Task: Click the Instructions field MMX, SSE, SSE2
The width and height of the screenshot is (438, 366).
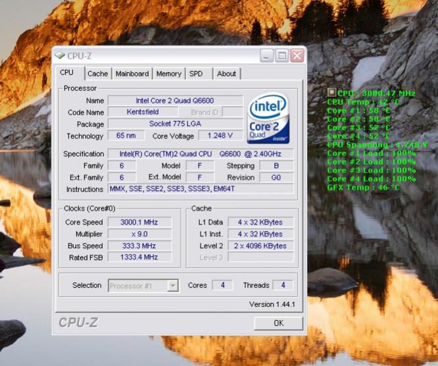Action: click(x=201, y=189)
